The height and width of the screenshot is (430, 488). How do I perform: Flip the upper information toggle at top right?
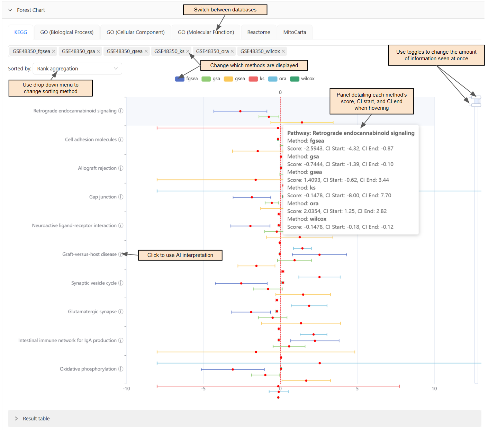pos(476,97)
